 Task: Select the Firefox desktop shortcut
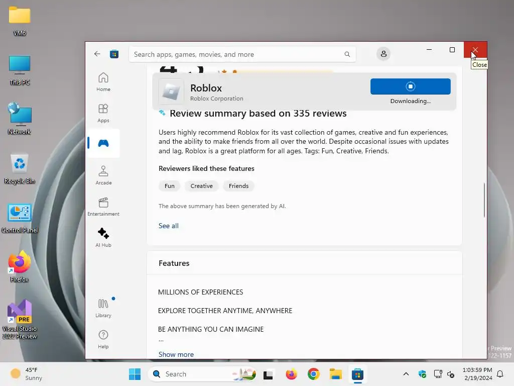point(20,266)
